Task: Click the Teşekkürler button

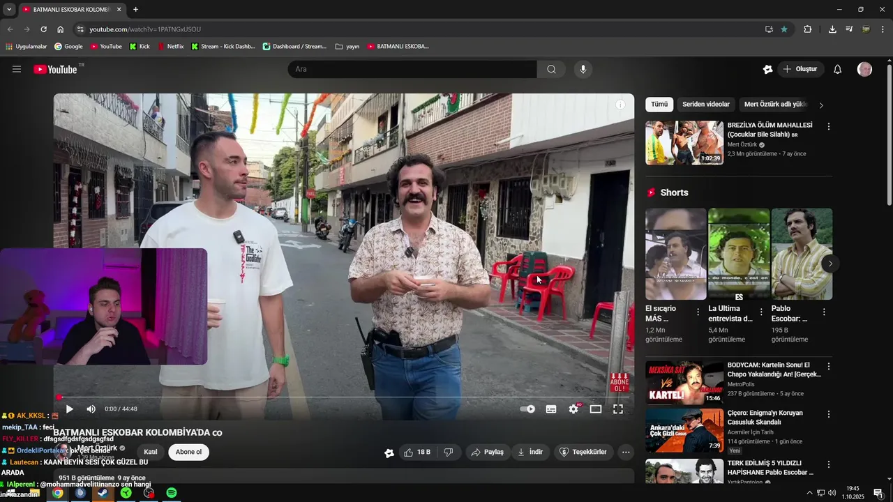Action: [x=584, y=452]
